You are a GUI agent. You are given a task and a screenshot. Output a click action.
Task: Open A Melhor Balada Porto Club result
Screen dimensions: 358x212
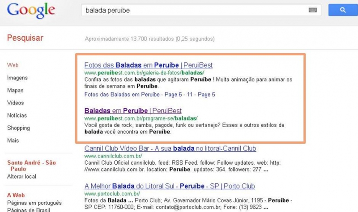click(x=170, y=186)
